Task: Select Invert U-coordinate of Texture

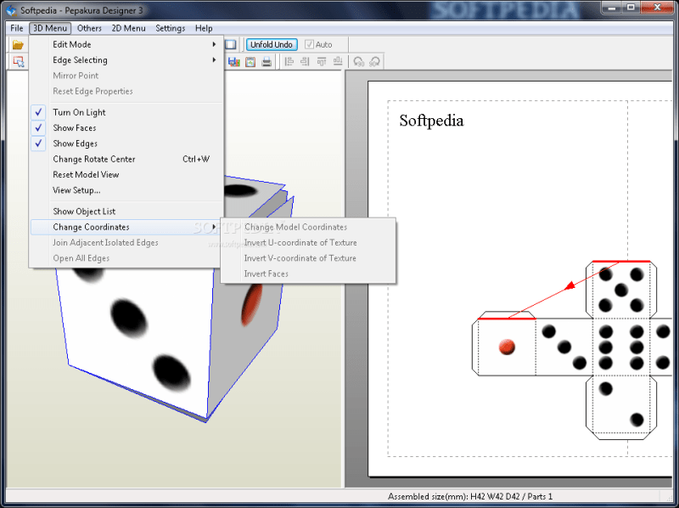Action: [308, 243]
